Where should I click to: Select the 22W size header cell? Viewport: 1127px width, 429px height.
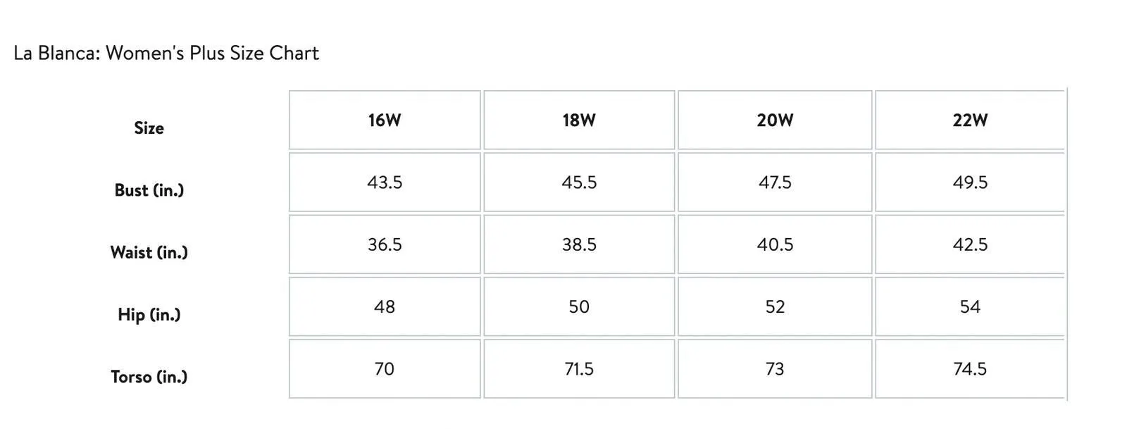coord(970,120)
